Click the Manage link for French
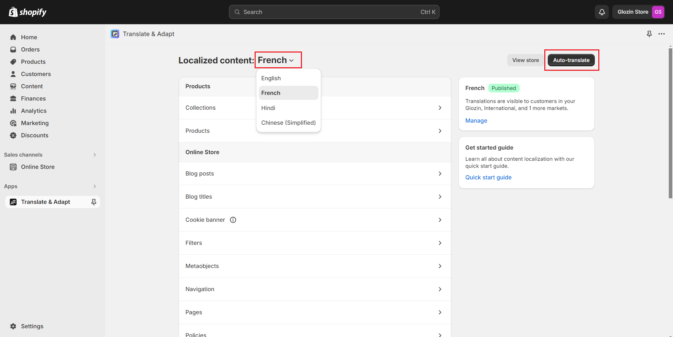 pyautogui.click(x=476, y=121)
